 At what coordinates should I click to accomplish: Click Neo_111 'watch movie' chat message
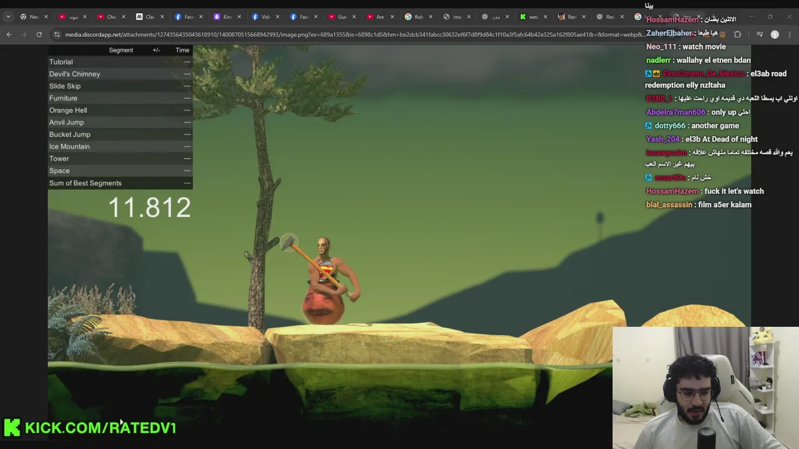(686, 47)
